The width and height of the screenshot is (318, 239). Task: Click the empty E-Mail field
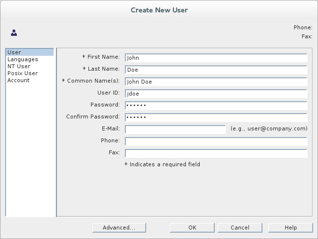click(x=175, y=129)
